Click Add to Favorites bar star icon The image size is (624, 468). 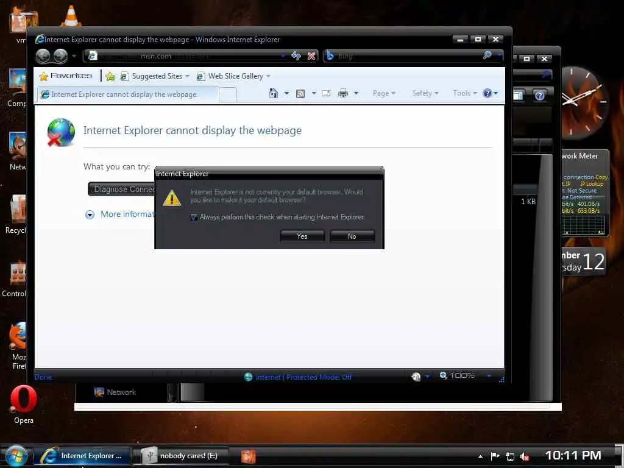110,76
